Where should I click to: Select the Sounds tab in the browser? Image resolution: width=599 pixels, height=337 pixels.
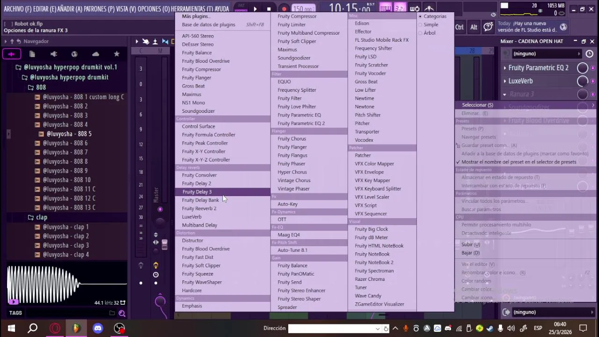click(x=11, y=54)
